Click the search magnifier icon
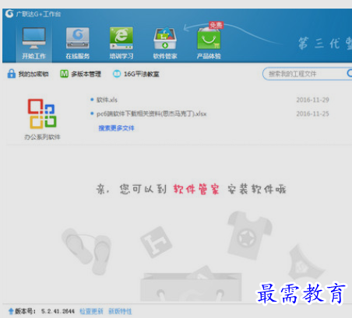 (x=350, y=73)
